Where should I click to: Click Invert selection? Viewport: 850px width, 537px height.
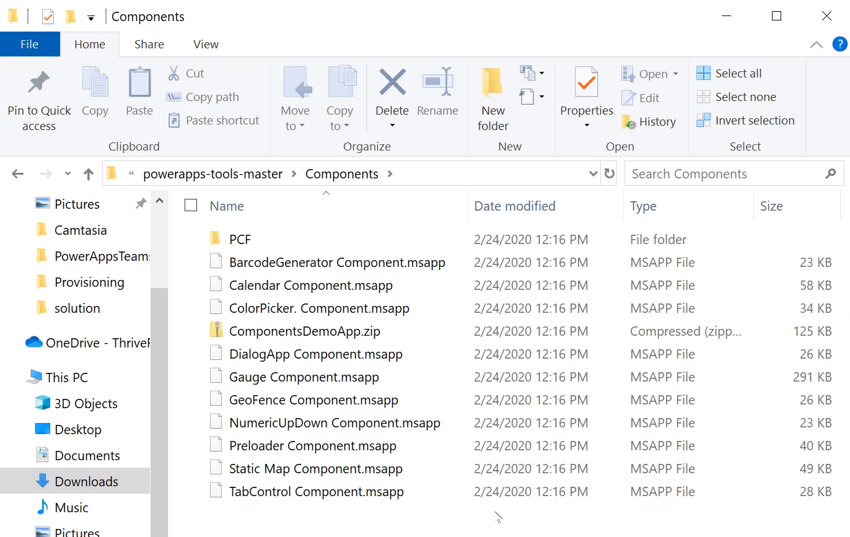(x=746, y=120)
